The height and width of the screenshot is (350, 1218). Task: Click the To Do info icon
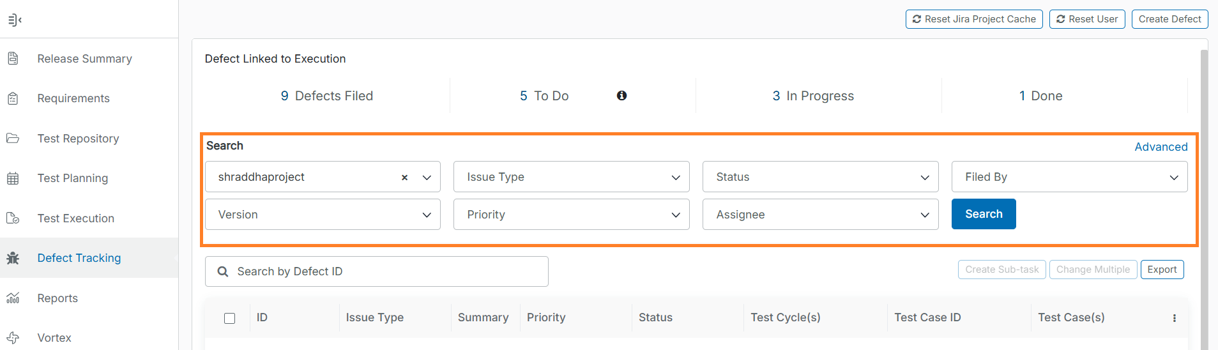621,96
